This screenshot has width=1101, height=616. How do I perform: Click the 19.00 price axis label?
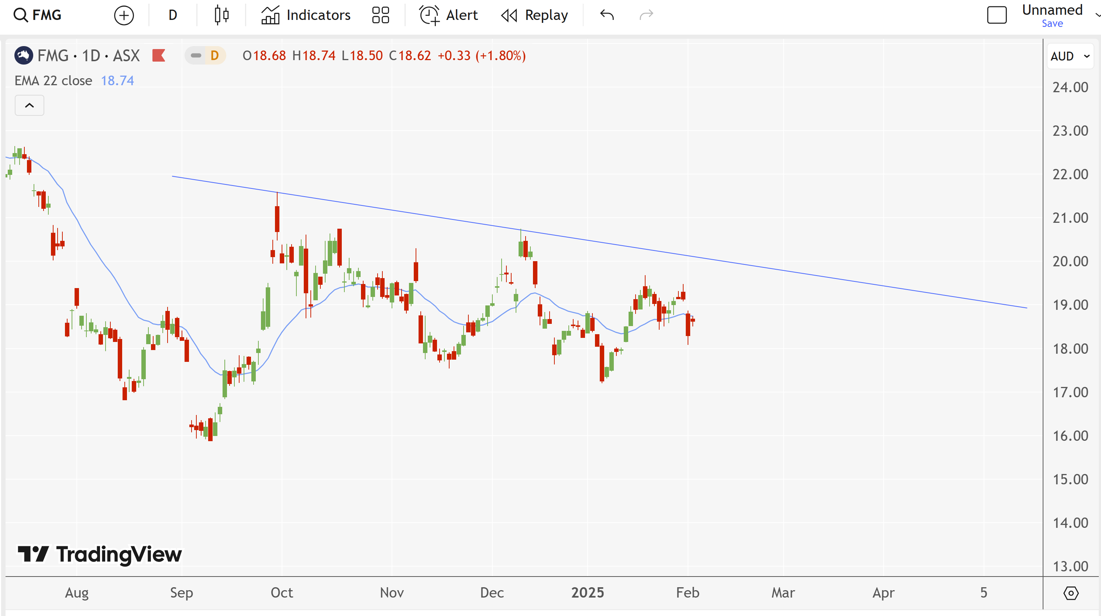pyautogui.click(x=1070, y=305)
